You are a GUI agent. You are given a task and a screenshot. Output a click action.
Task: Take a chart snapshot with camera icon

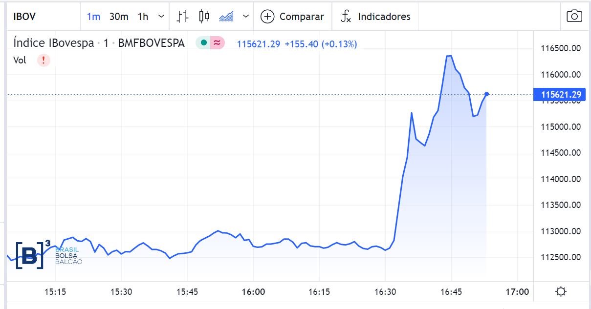(x=574, y=16)
